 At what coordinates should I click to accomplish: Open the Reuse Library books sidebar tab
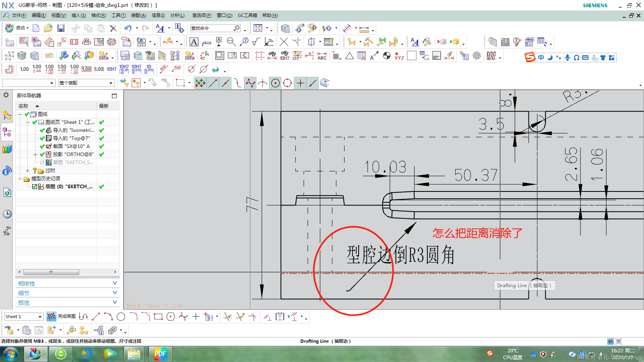click(x=7, y=149)
